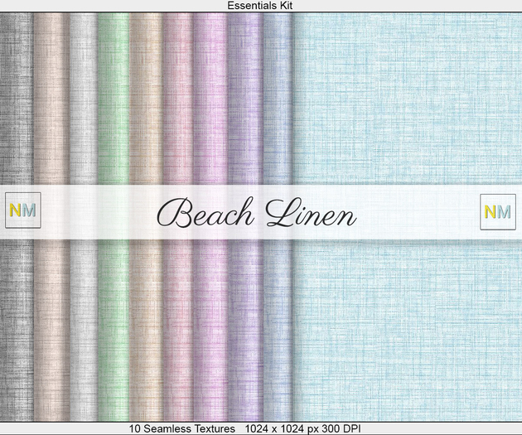Select the tan linen texture strip

point(146,100)
